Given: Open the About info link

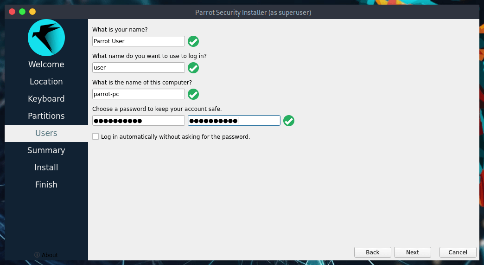Looking at the screenshot, I should (x=46, y=255).
